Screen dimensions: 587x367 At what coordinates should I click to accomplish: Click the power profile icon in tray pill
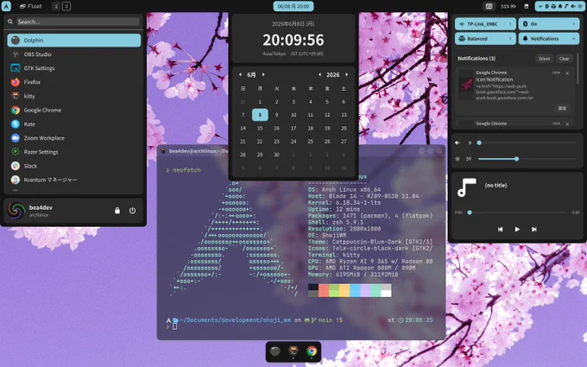(x=553, y=6)
